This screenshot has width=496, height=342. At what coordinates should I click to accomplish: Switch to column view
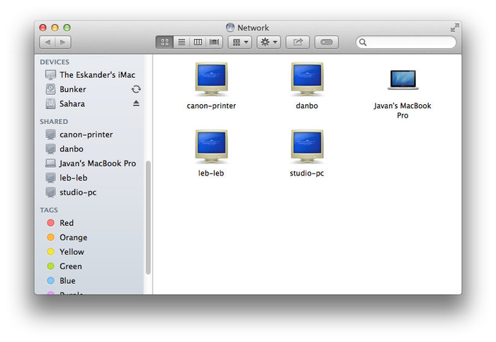198,42
